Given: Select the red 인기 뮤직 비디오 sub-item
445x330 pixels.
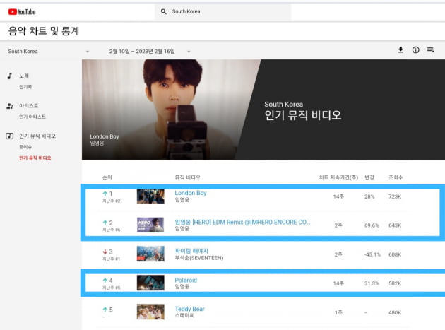Looking at the screenshot, I should [35, 158].
